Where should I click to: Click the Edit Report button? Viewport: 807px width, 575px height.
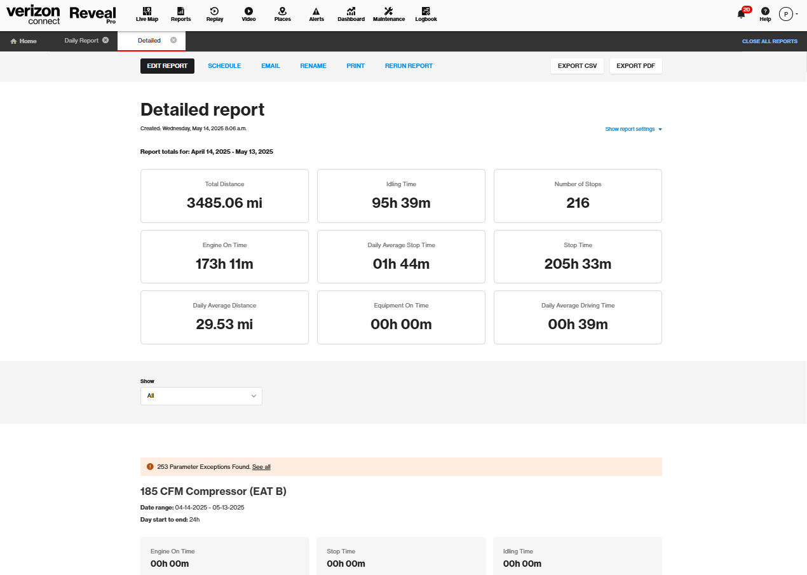coord(167,66)
